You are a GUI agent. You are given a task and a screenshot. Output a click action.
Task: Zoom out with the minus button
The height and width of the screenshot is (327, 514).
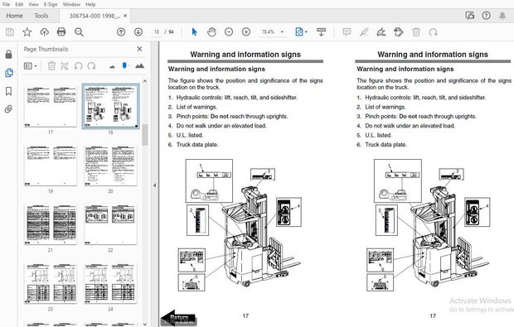click(x=229, y=32)
